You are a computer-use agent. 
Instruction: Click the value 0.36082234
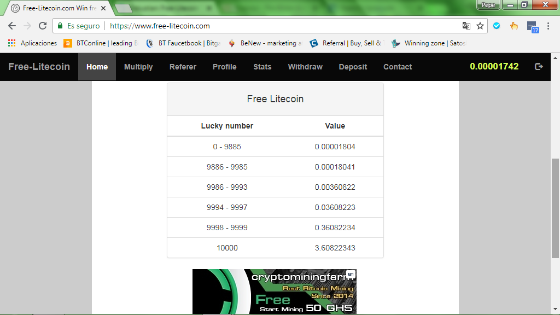335,227
